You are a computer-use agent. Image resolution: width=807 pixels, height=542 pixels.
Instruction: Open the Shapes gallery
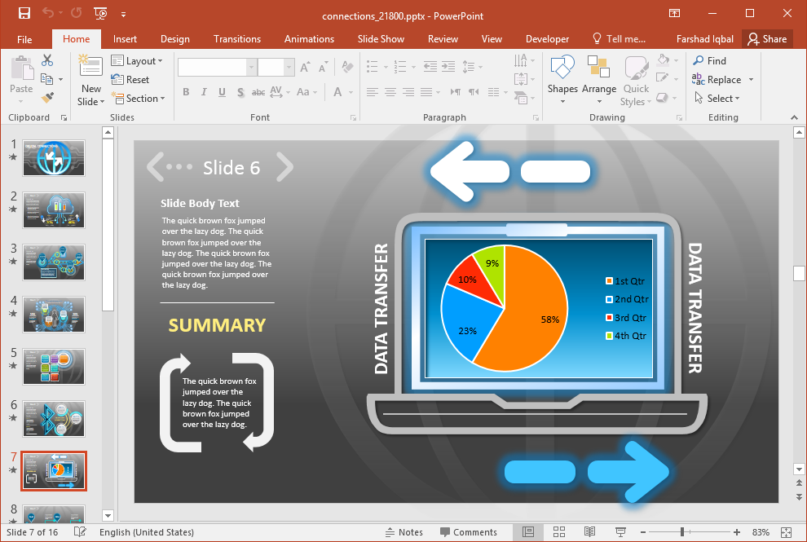562,79
